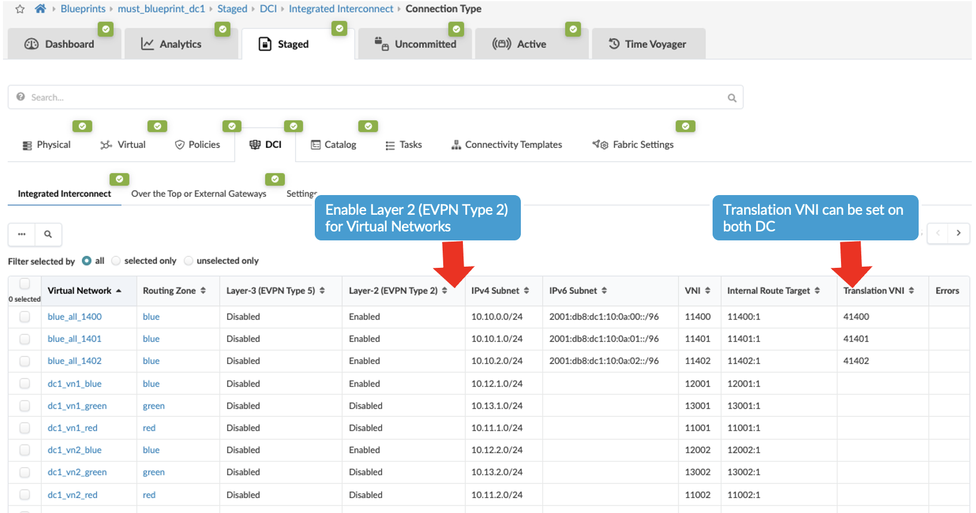
Task: Select the 'selected only' filter radio button
Action: [x=116, y=261]
